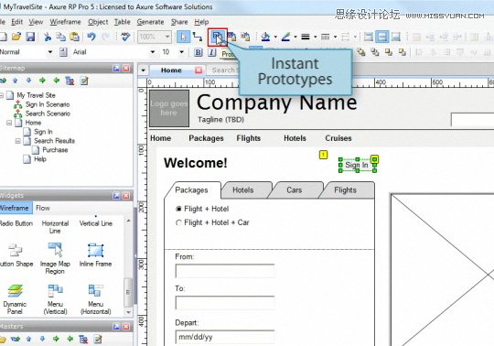
Task: Collapse the Home node in Sitemap
Action: pyautogui.click(x=9, y=123)
